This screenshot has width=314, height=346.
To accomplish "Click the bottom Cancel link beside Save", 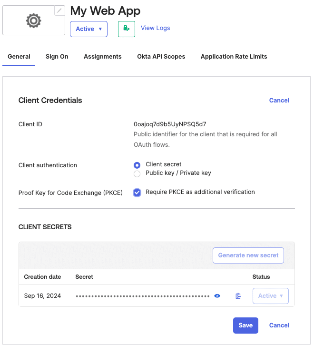I will point(279,326).
